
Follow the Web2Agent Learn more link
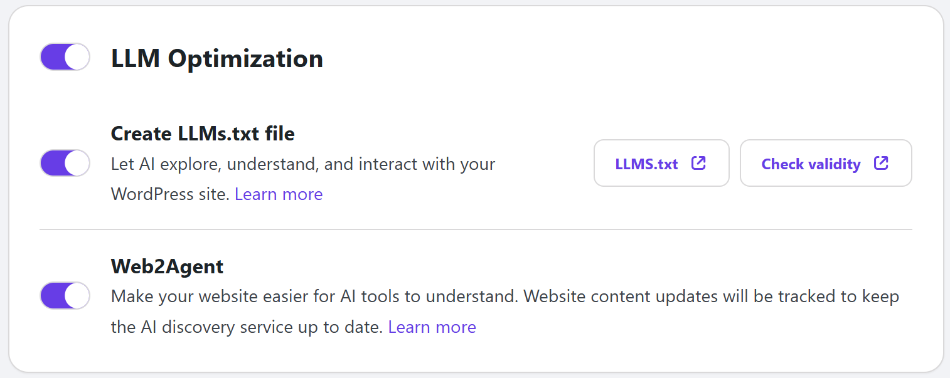tap(432, 327)
